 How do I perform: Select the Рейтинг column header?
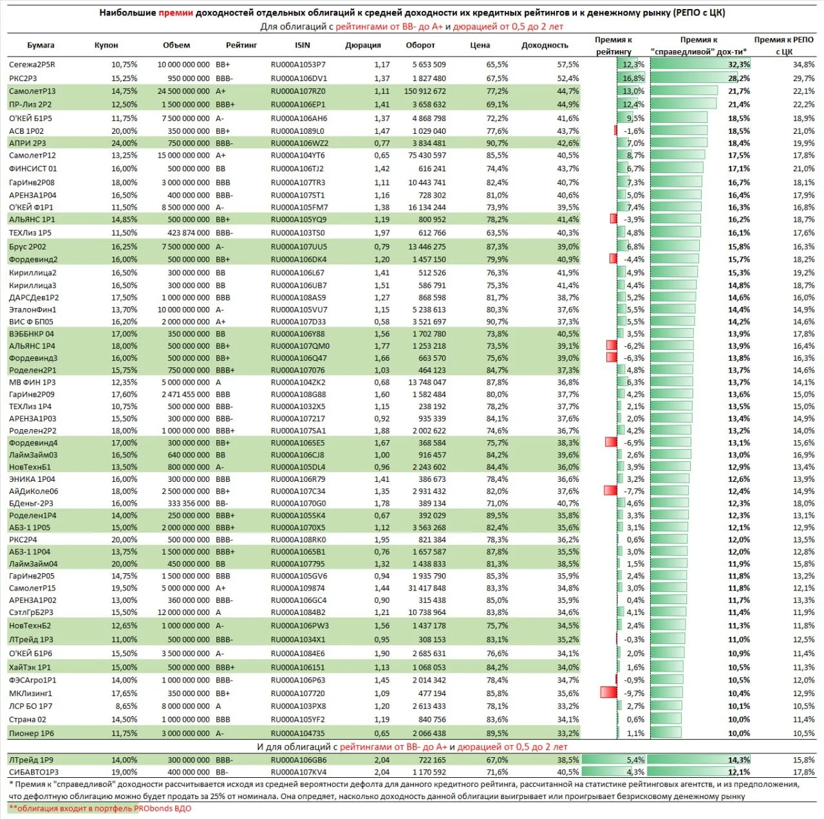click(241, 45)
